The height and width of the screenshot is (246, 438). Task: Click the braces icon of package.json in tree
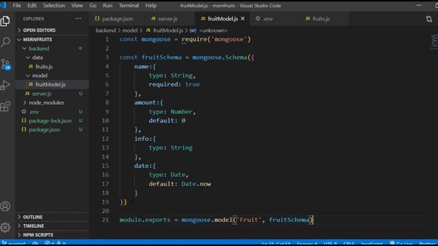[24, 129]
